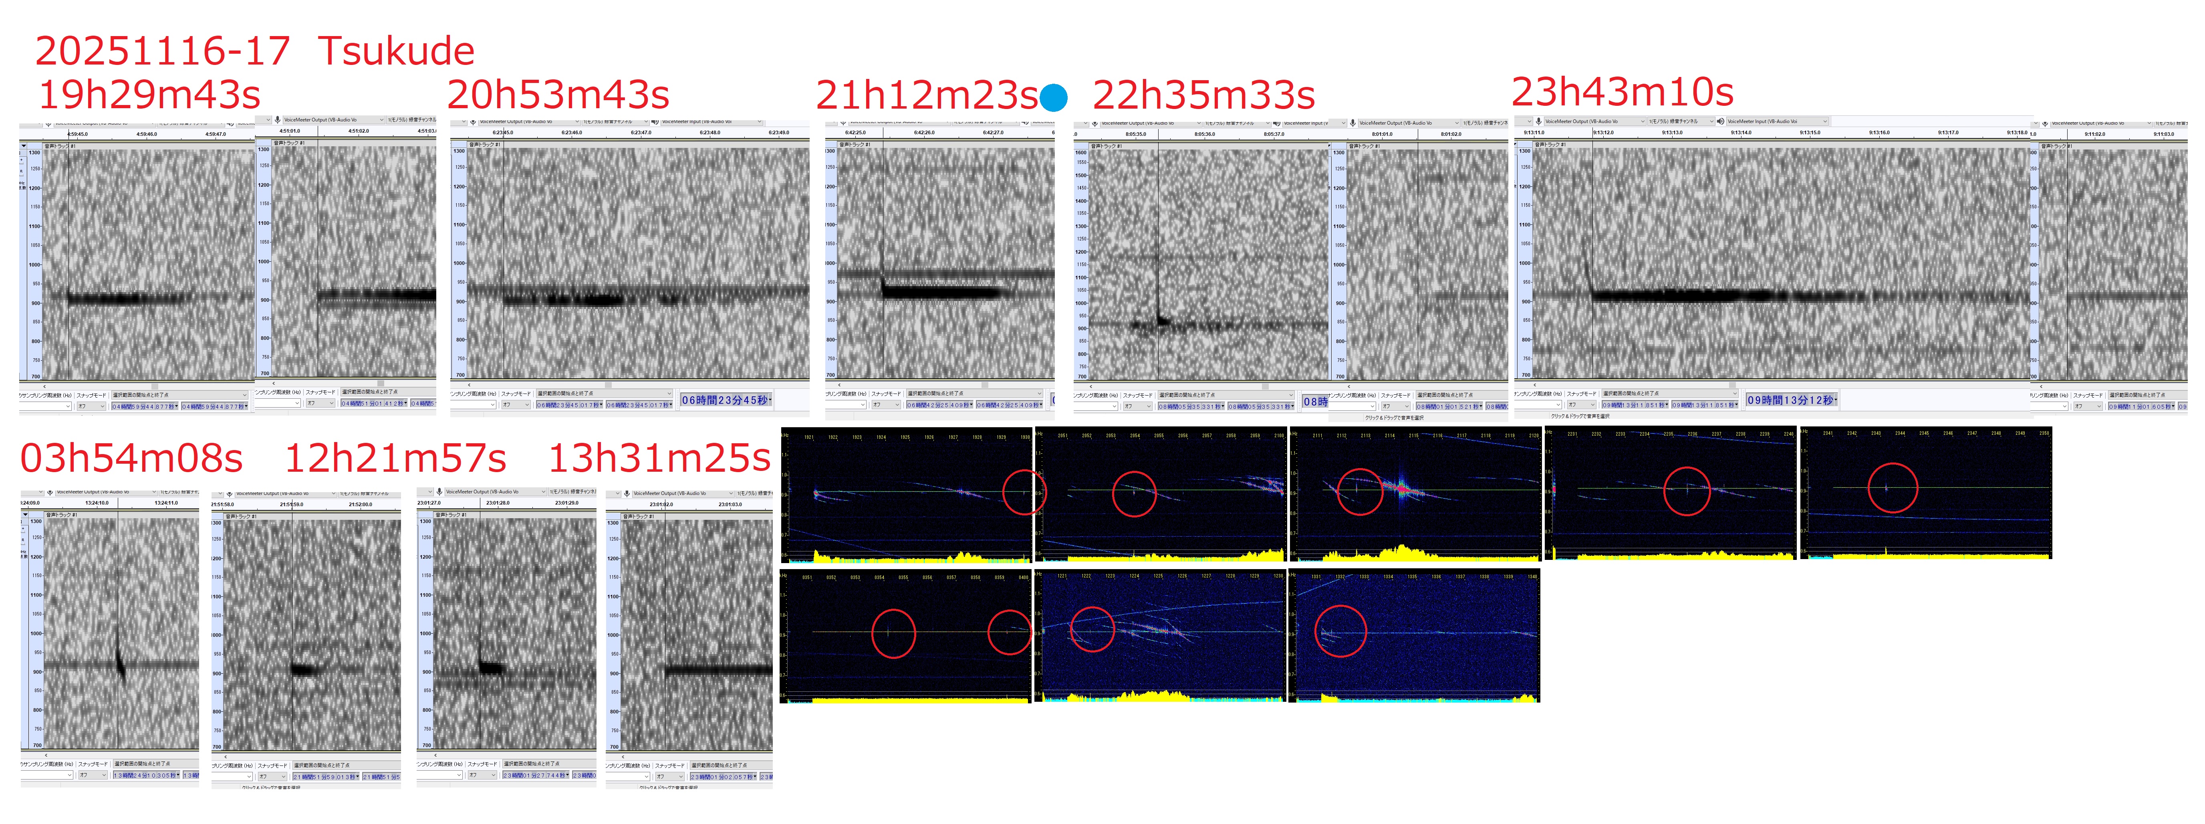The width and height of the screenshot is (2205, 824).
Task: Open track menu triangle in the 4:59:45 panel
Action: click(24, 145)
